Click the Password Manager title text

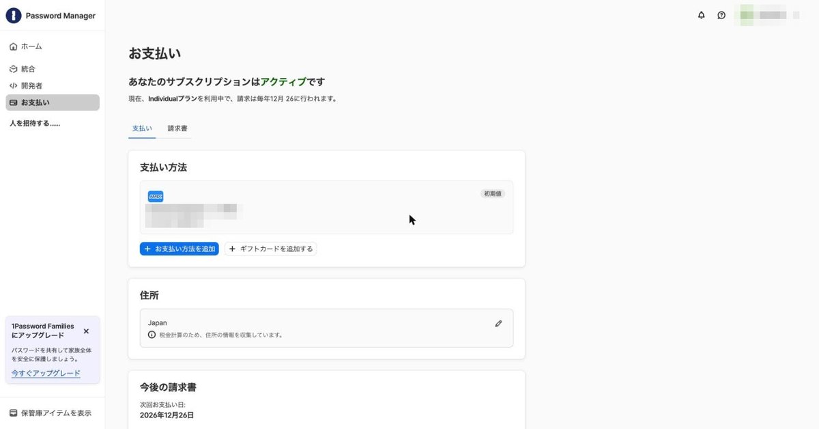pos(61,16)
